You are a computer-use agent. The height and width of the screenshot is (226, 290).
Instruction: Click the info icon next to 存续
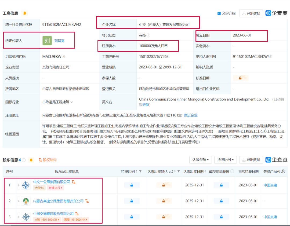point(148,35)
